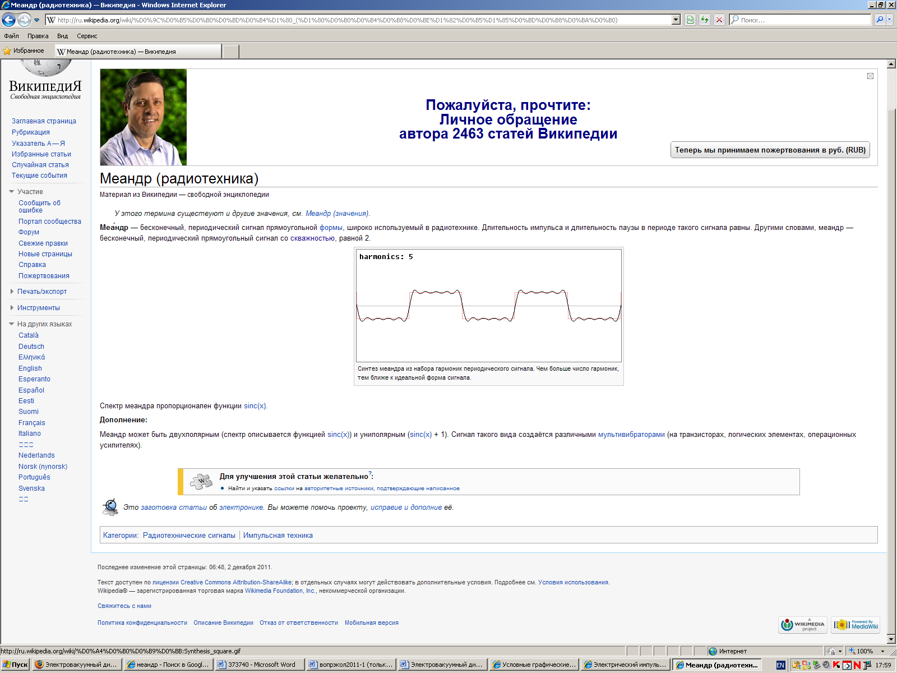Open a new blank tab
This screenshot has height=673, width=897.
231,52
